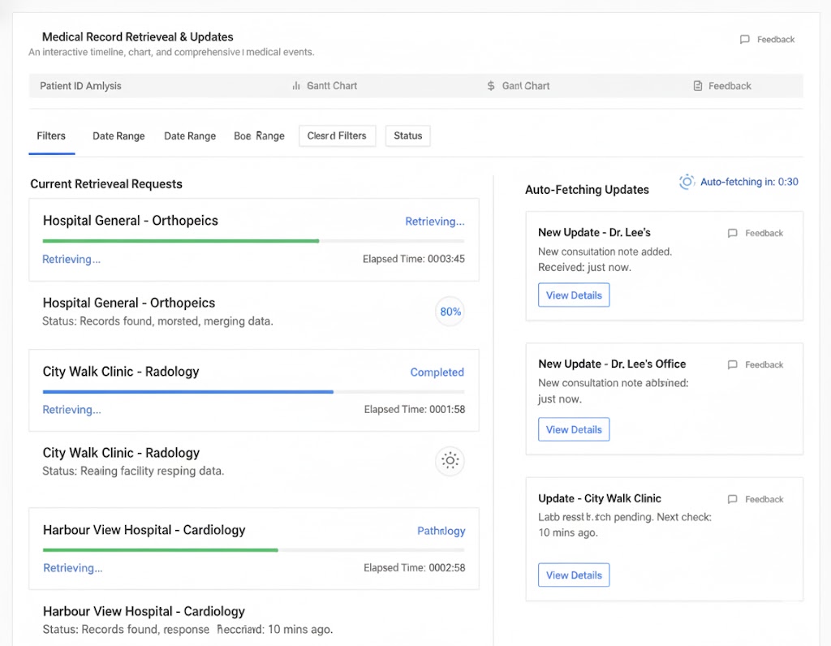Click the Completed link on City Walk Clinic card
This screenshot has height=646, width=831.
tap(437, 373)
